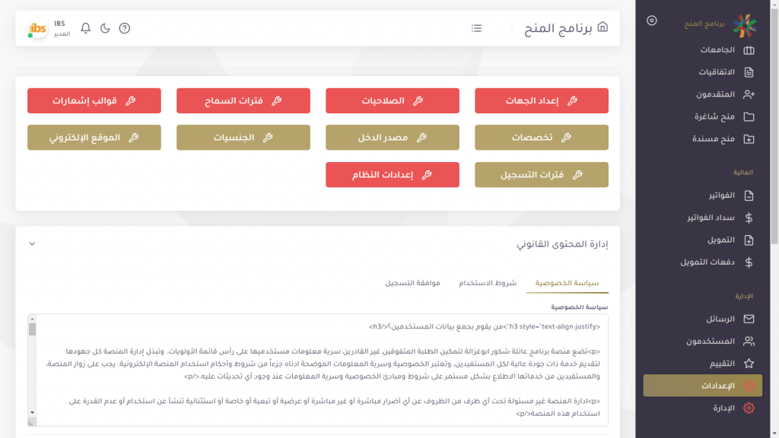Toggle dark mode with the moon icon

click(105, 28)
